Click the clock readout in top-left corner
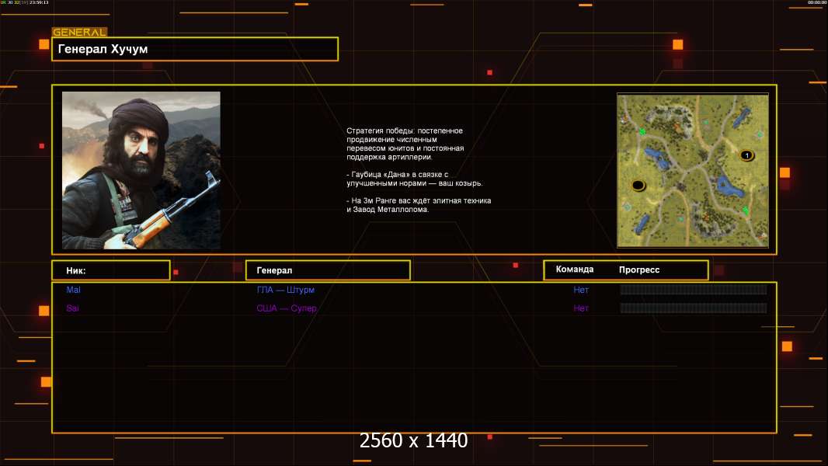Viewport: 828px width, 466px height. click(36, 3)
